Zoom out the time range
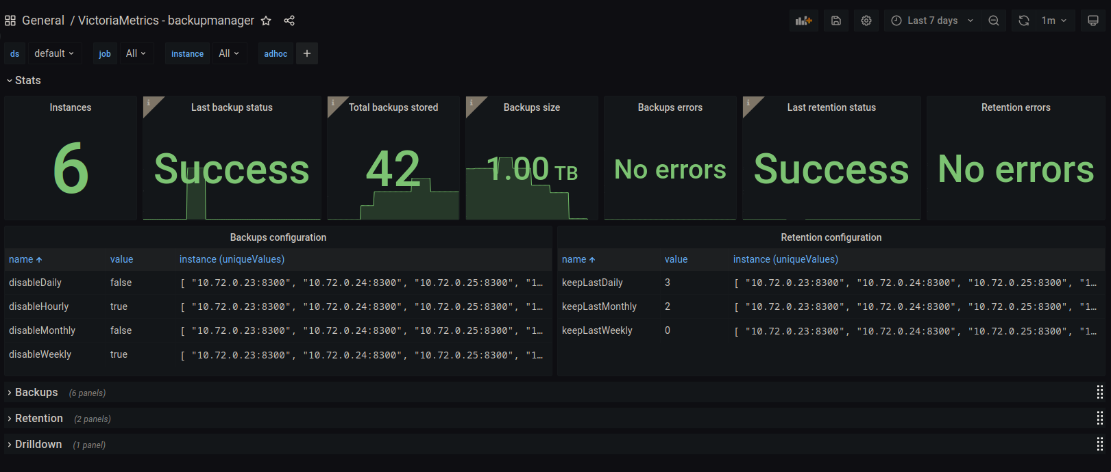Screen dimensions: 1111x472 pyautogui.click(x=993, y=21)
